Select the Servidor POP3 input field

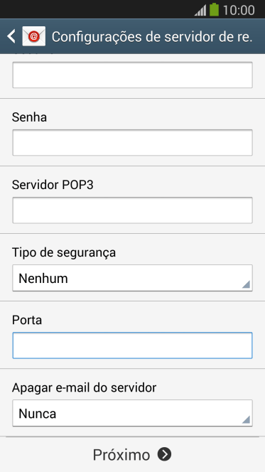[x=132, y=210]
